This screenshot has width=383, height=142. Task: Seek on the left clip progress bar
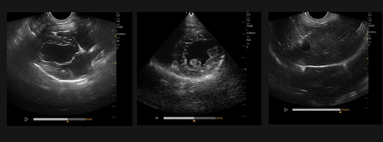coord(59,119)
